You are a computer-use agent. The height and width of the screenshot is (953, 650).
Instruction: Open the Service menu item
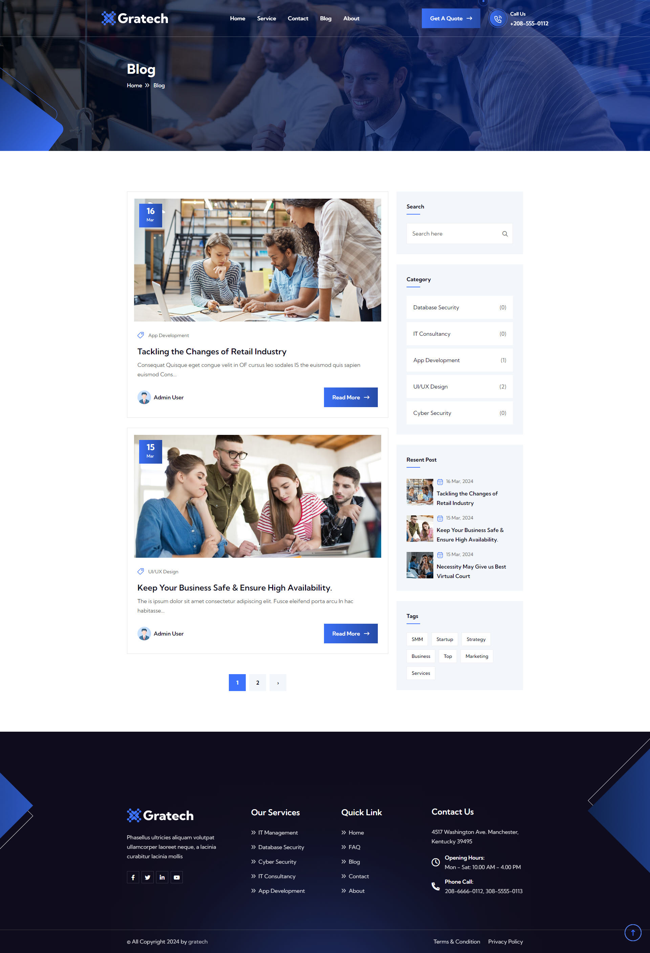click(266, 19)
